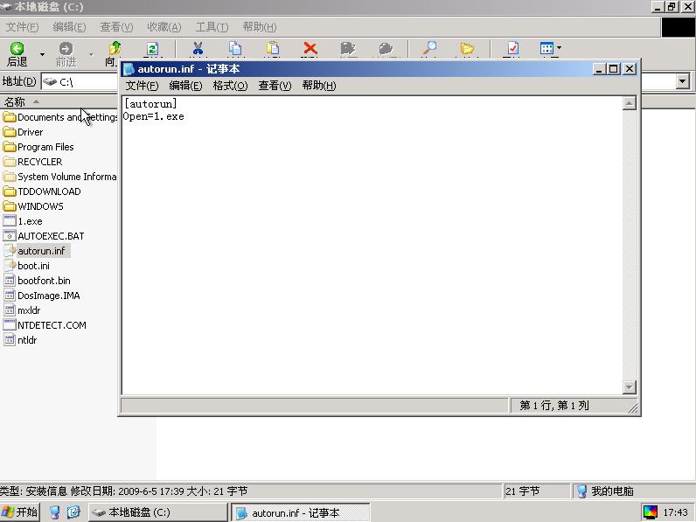This screenshot has width=696, height=522.
Task: Maximize the Notepad window
Action: 614,69
